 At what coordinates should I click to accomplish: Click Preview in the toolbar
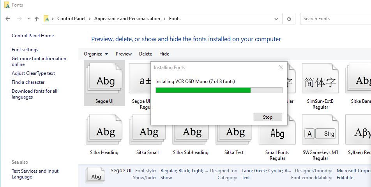124,54
